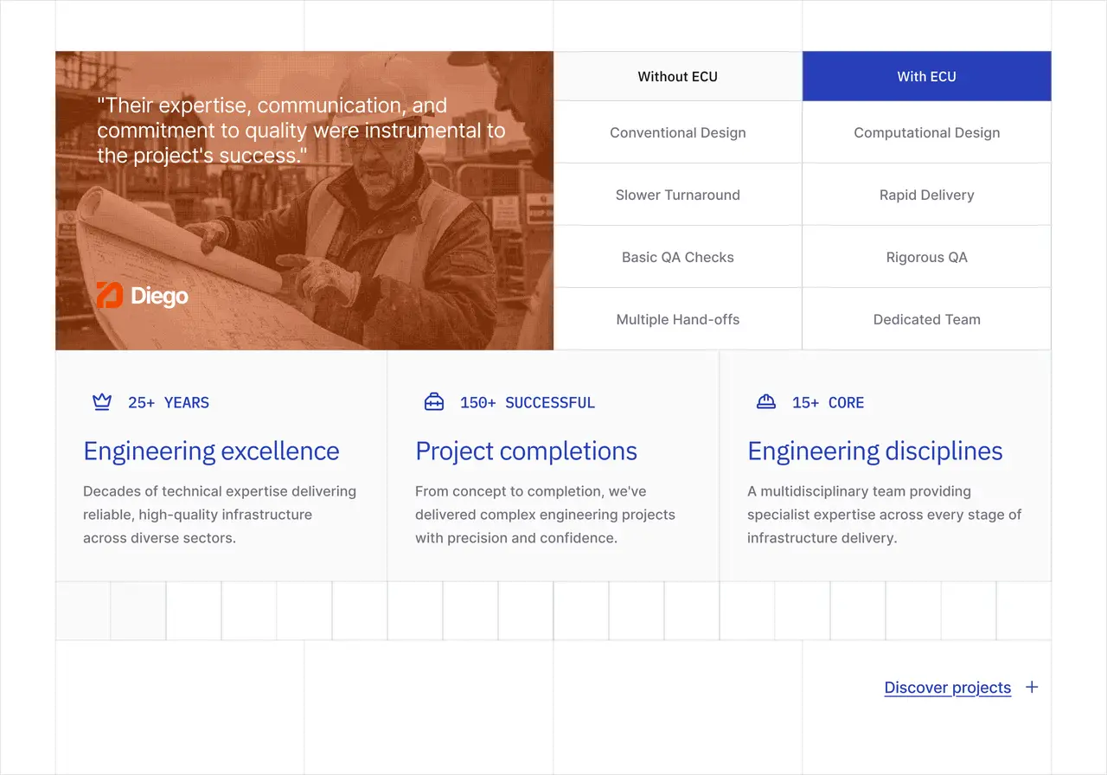The image size is (1107, 775).
Task: Select the With ECU column header
Action: point(927,76)
